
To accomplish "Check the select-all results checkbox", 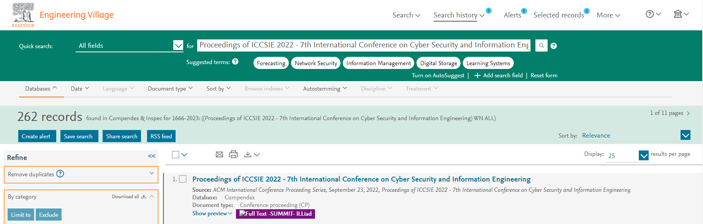I will pyautogui.click(x=176, y=155).
